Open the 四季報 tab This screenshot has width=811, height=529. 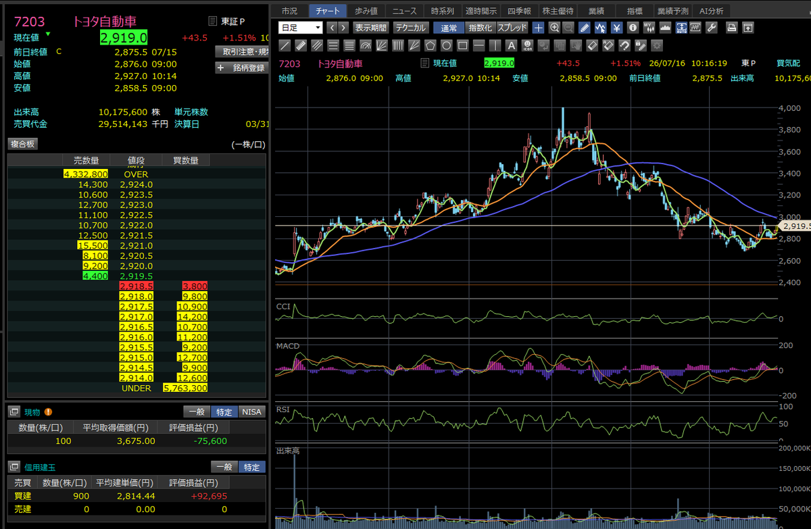pyautogui.click(x=519, y=11)
